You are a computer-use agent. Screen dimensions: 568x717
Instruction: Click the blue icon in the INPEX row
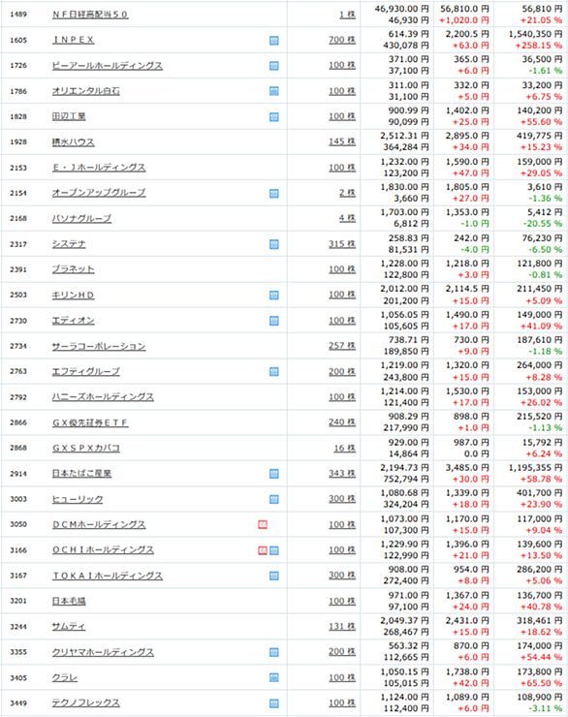pos(274,41)
